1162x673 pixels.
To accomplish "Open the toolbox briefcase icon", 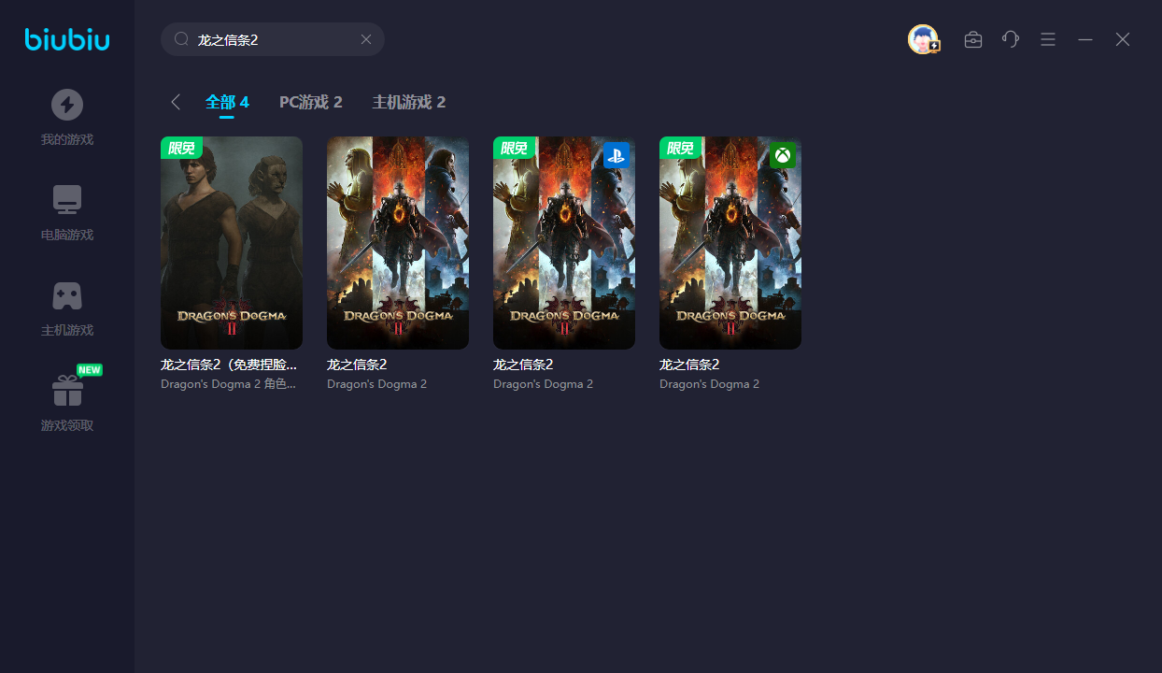I will (973, 39).
